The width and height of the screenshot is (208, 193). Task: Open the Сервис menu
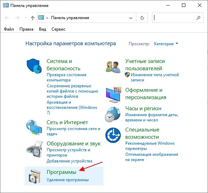(58, 29)
